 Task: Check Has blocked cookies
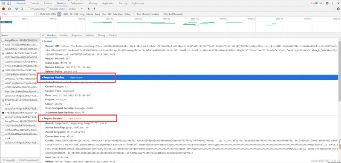click(135, 14)
